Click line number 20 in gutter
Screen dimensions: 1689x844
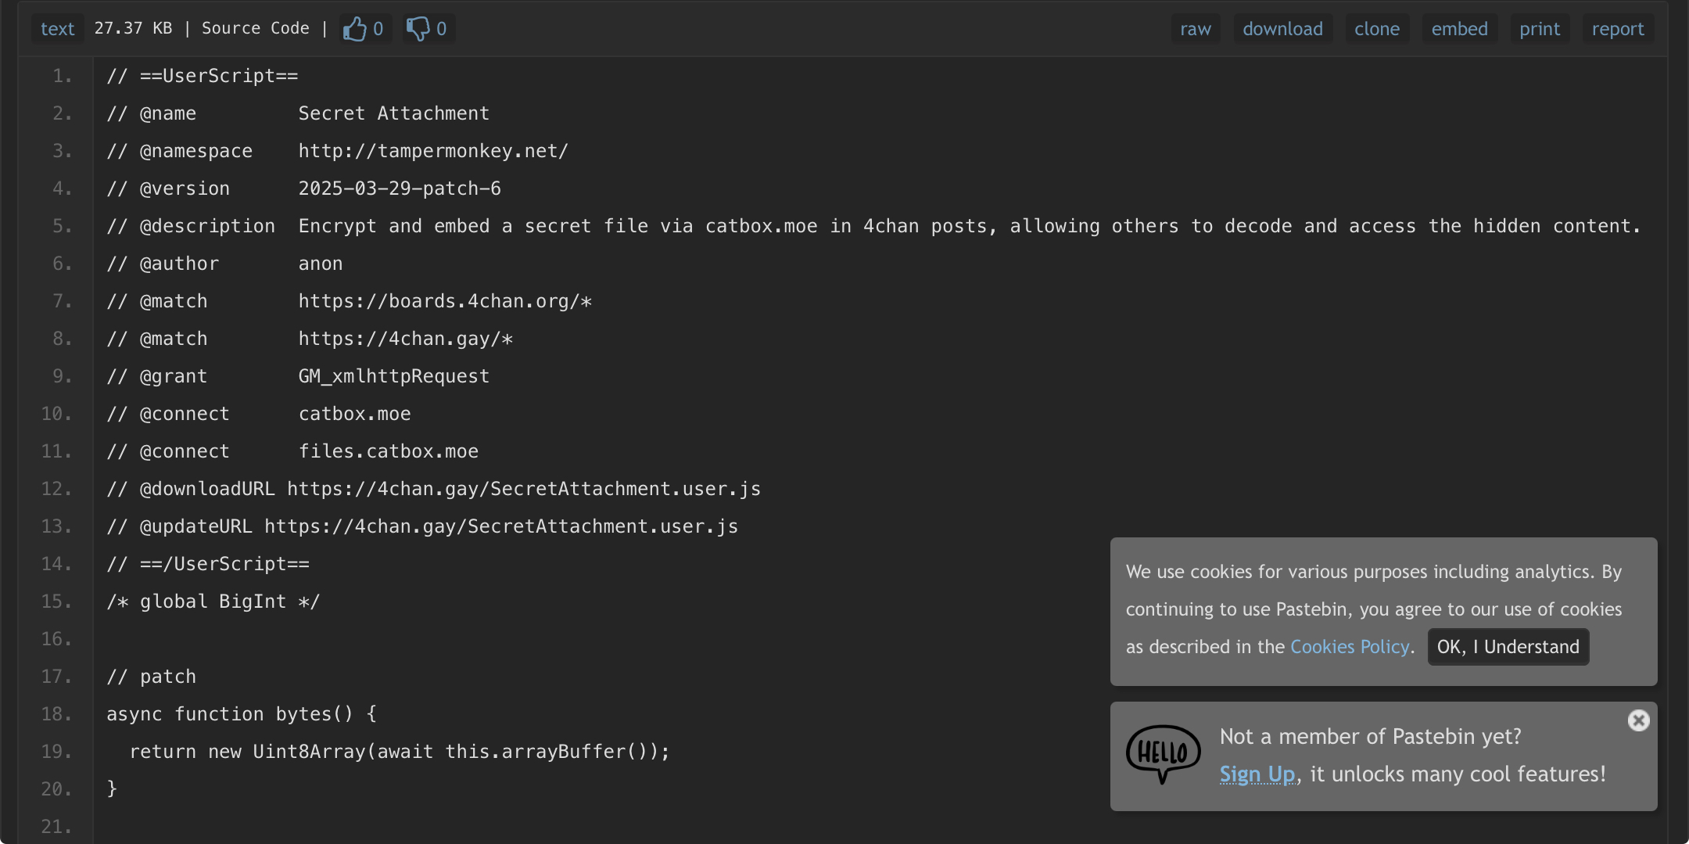coord(56,789)
